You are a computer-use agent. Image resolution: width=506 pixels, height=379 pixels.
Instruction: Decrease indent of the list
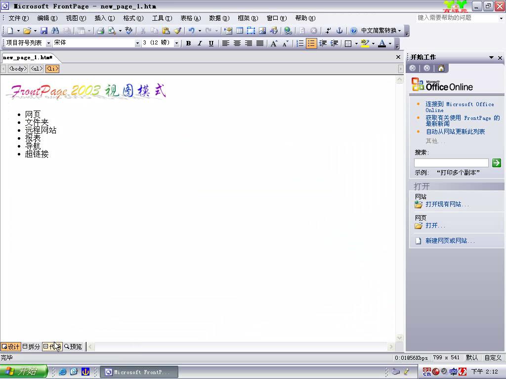[x=323, y=43]
